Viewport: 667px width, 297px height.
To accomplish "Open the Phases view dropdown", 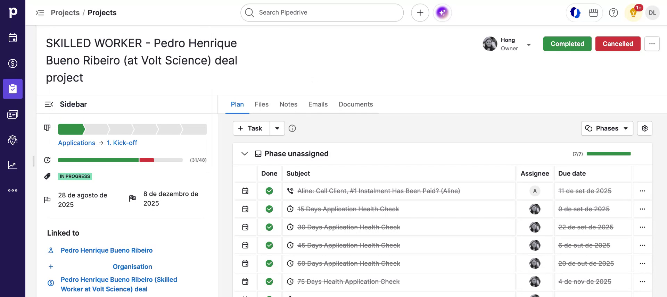I will [607, 128].
